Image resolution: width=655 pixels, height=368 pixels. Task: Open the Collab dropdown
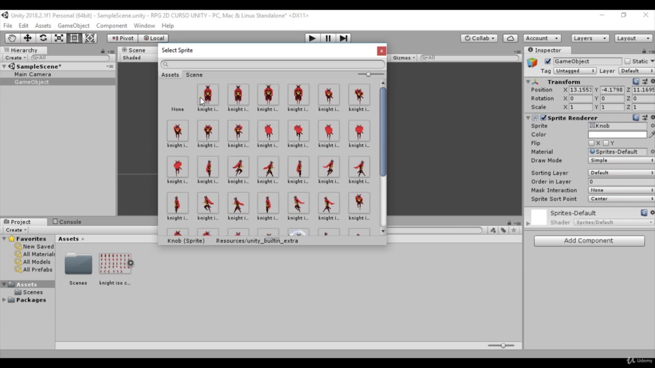point(479,38)
